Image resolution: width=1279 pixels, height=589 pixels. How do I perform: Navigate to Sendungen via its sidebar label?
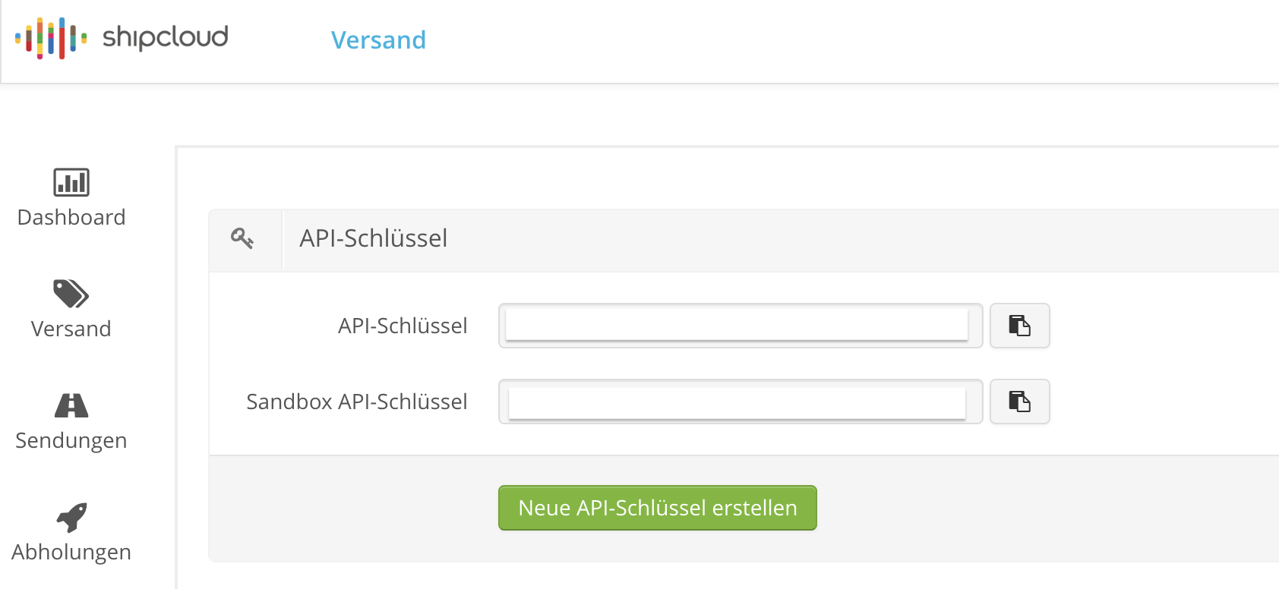(71, 439)
